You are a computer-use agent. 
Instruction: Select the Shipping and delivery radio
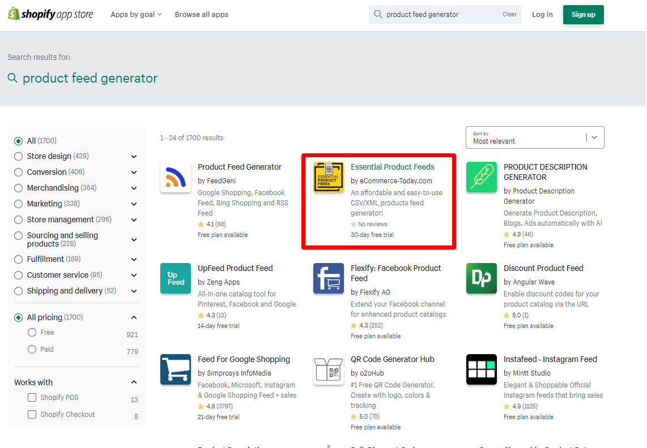[18, 291]
